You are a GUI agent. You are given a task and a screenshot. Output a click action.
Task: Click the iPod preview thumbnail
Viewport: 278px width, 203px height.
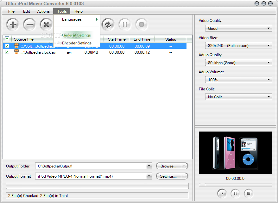235,153
